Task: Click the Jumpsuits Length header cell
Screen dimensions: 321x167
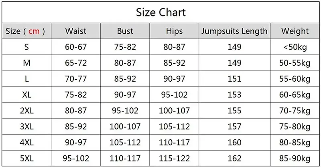Action: coord(234,31)
